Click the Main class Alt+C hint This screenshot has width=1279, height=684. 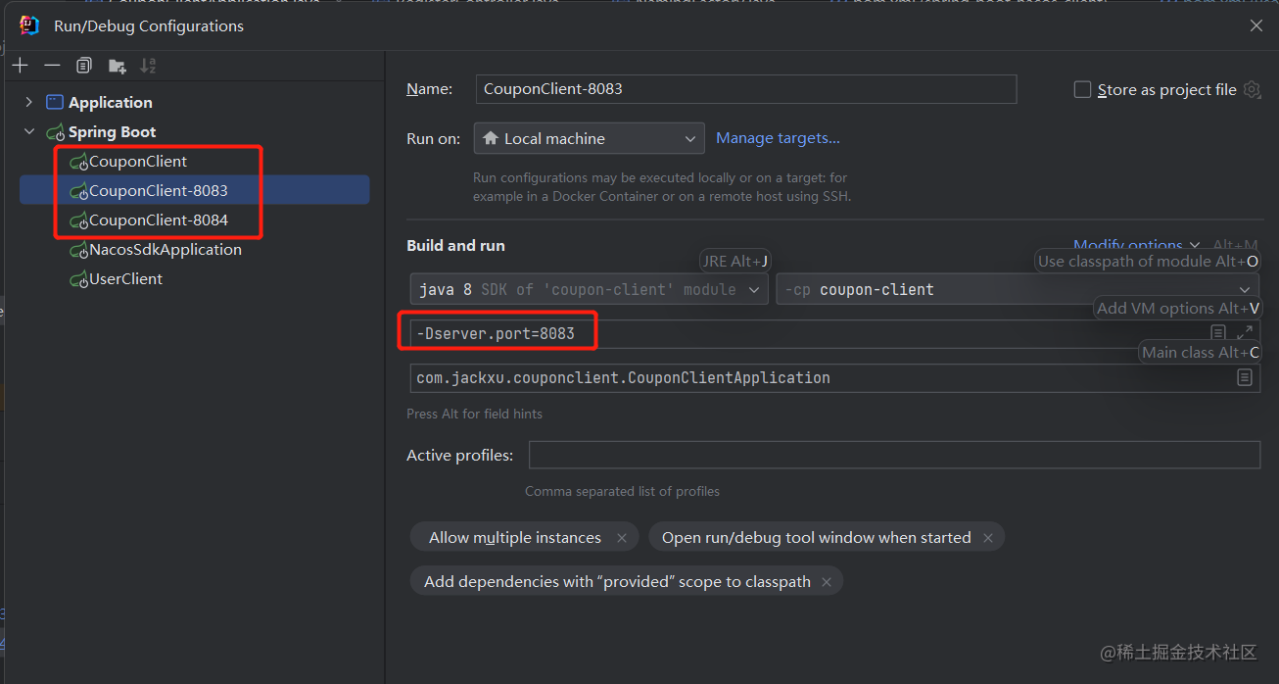[x=1201, y=353]
